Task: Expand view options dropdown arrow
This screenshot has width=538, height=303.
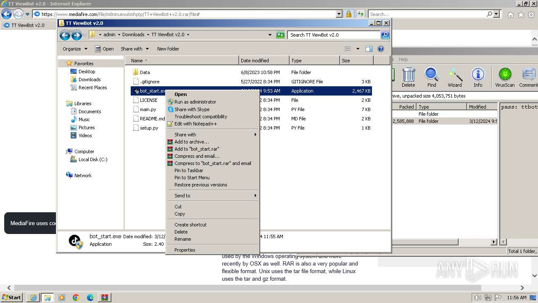Action: (358, 49)
